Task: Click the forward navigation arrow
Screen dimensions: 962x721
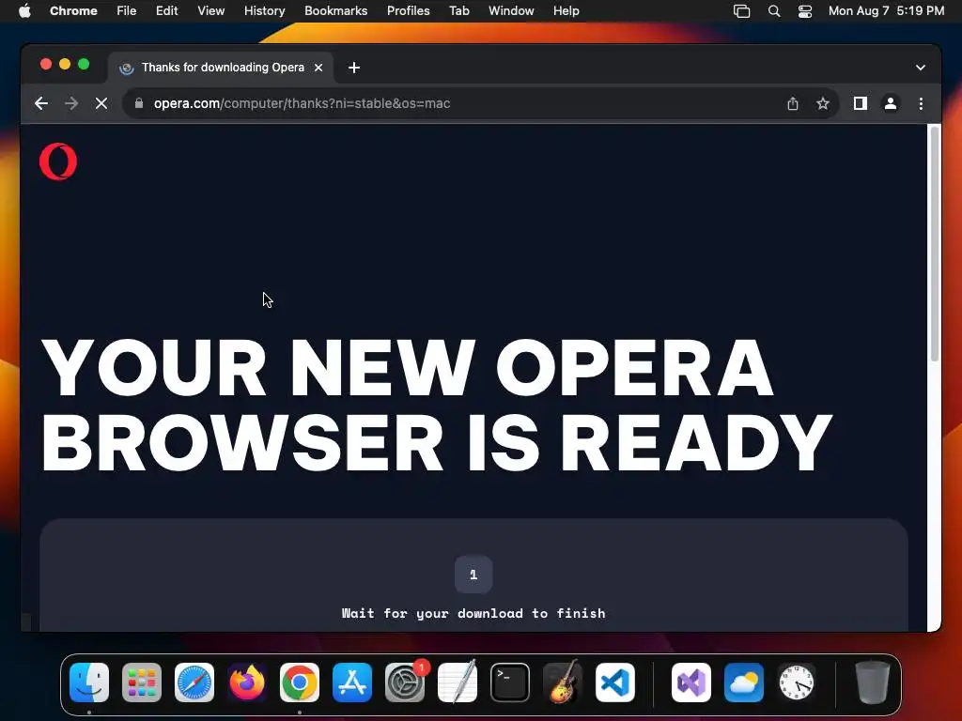Action: 71,103
